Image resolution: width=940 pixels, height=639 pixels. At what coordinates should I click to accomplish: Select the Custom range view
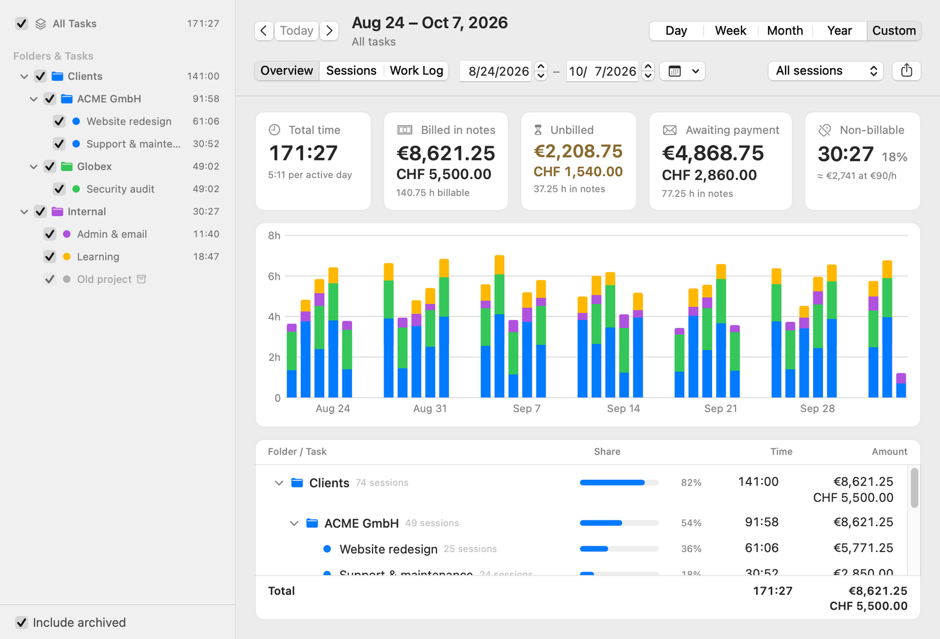point(894,31)
